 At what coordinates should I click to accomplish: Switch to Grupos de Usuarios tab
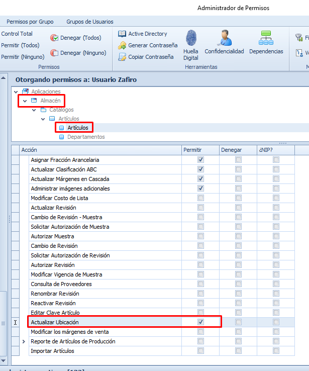[89, 22]
